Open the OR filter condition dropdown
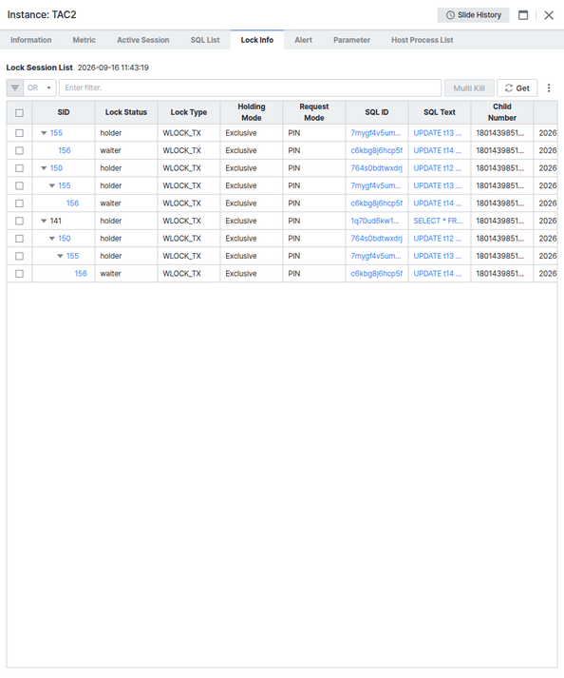Image resolution: width=564 pixels, height=678 pixels. pyautogui.click(x=40, y=87)
